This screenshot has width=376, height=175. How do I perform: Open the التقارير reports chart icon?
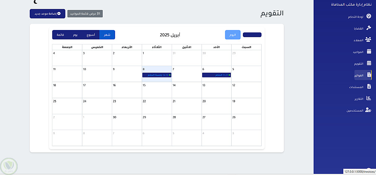coord(369,99)
